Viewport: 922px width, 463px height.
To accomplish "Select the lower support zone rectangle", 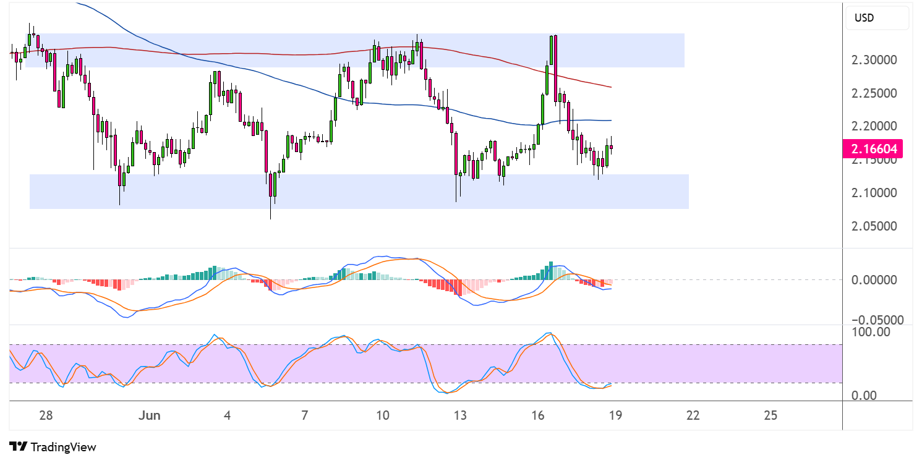I will [x=359, y=192].
